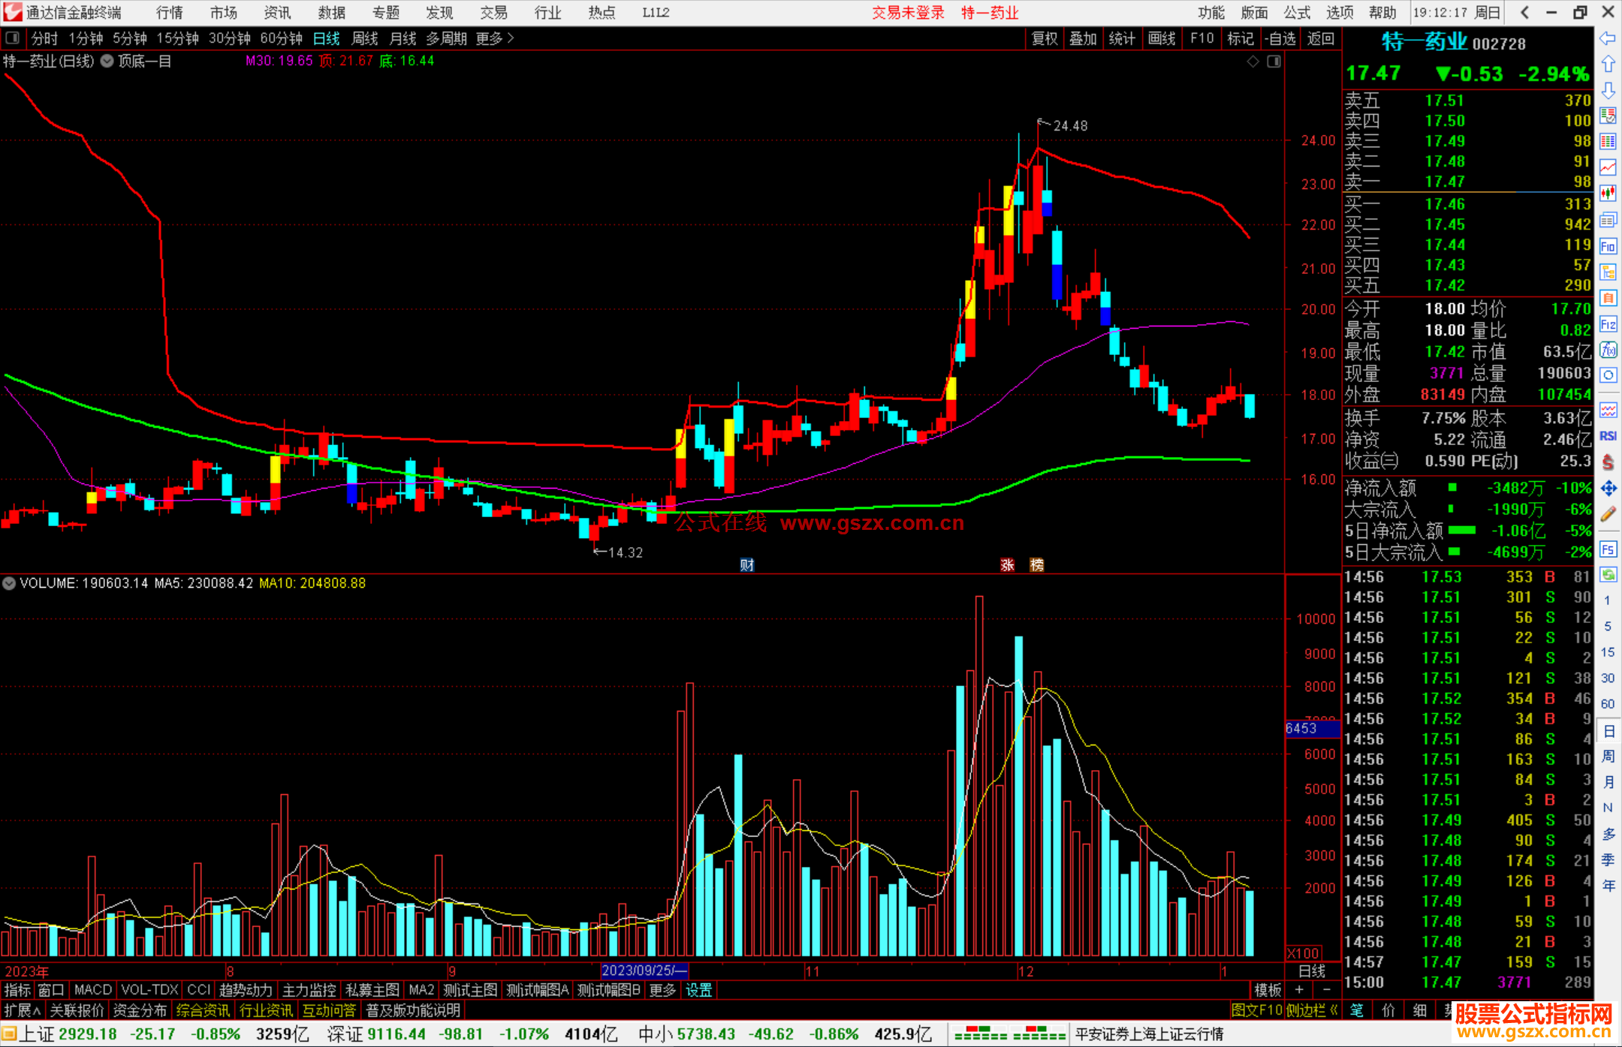The width and height of the screenshot is (1622, 1047).
Task: Switch to the 周线 period tab
Action: (364, 38)
